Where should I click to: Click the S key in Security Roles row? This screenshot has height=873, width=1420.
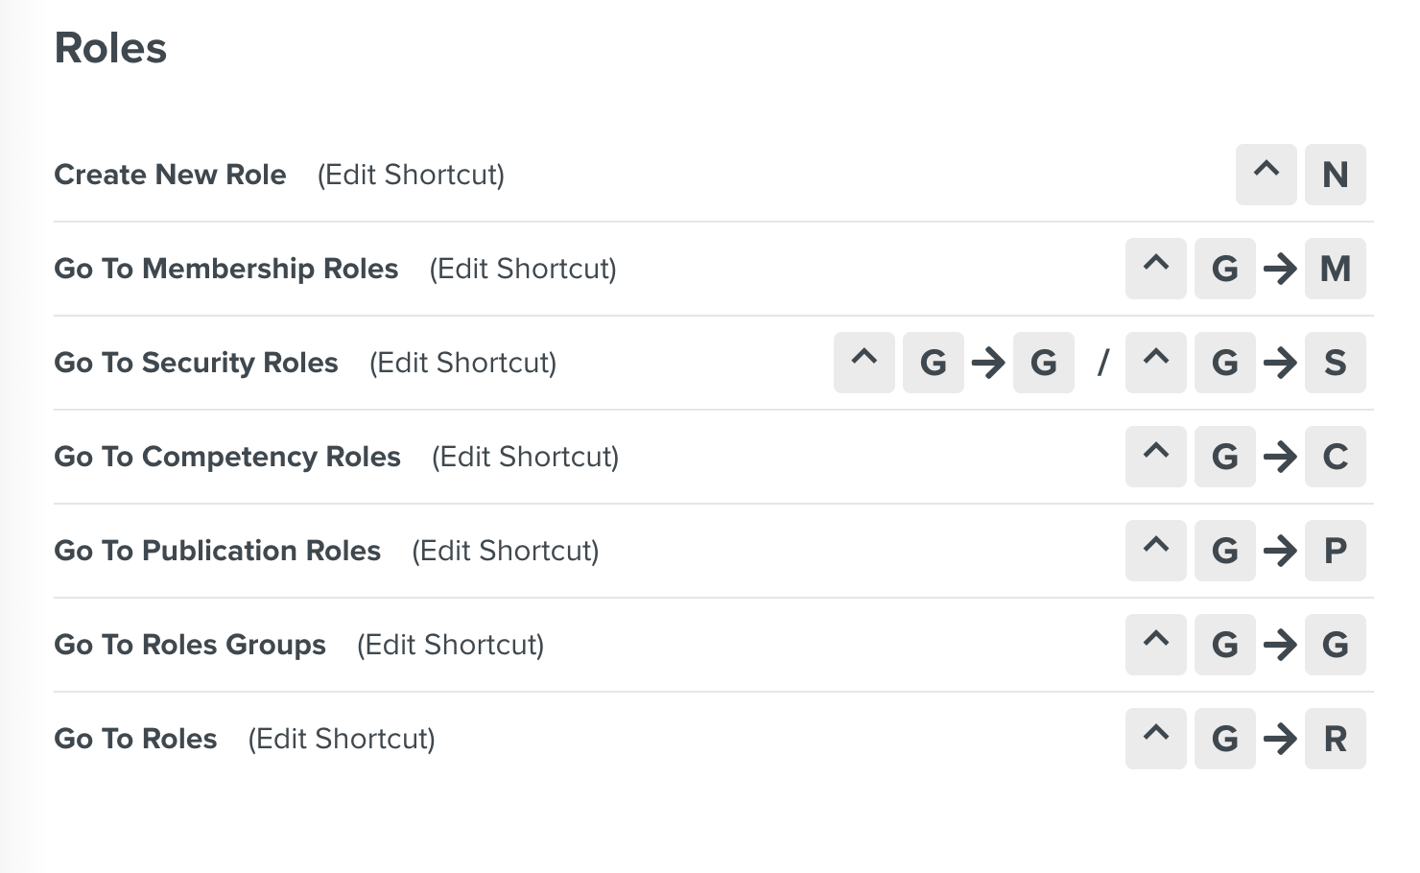(x=1335, y=363)
